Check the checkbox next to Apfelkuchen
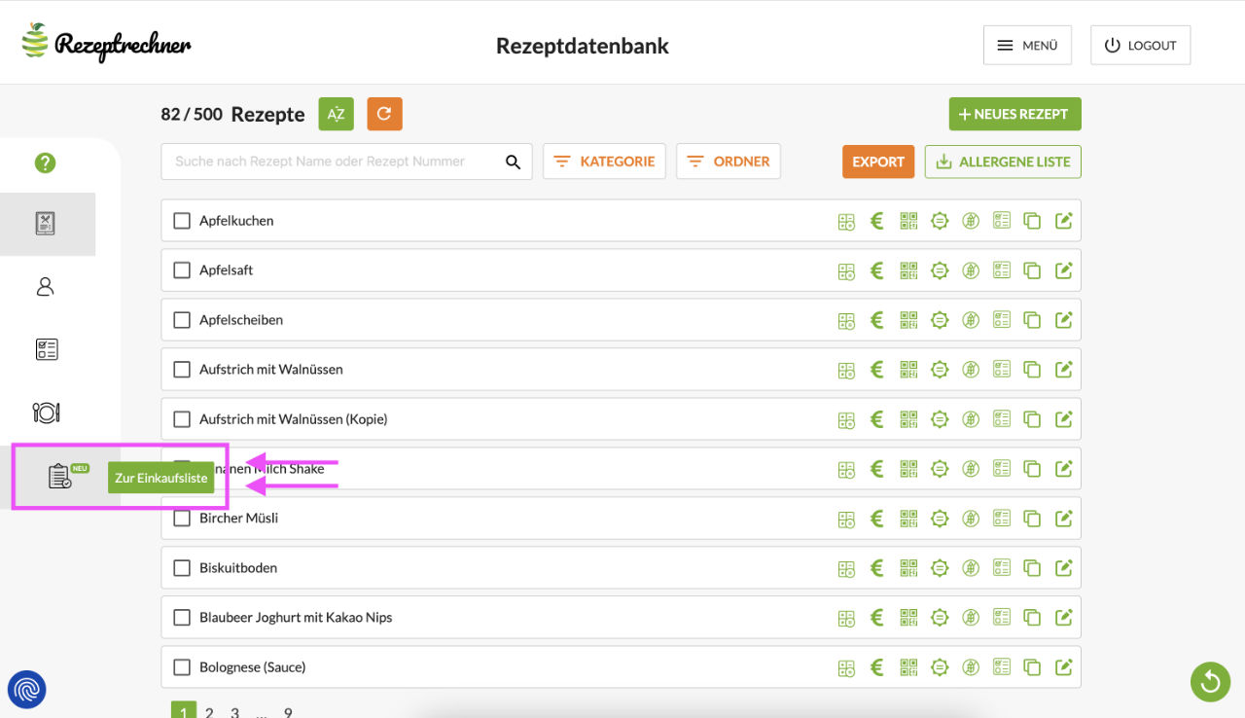Viewport: 1245px width, 718px height. tap(182, 221)
